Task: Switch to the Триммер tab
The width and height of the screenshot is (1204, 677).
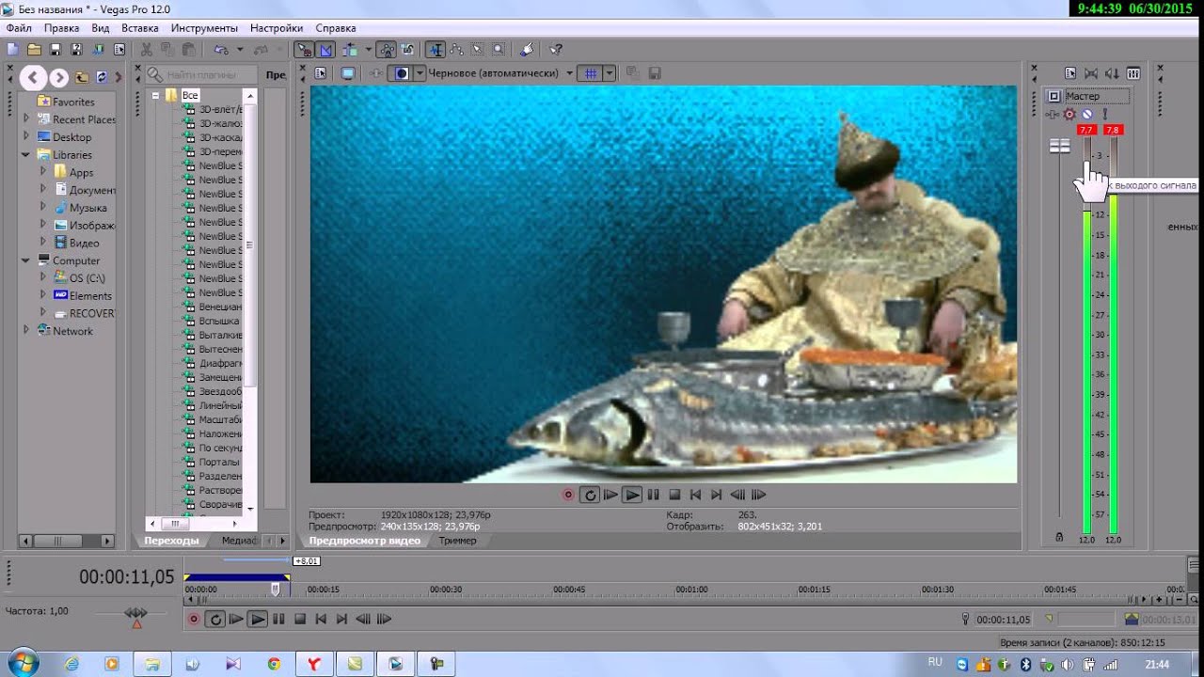Action: (x=457, y=541)
